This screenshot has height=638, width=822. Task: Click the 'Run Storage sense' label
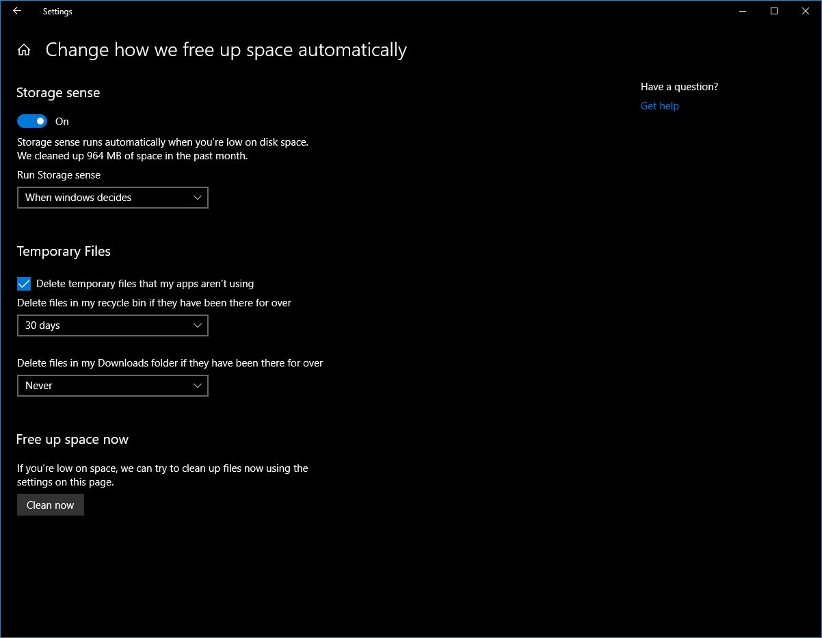59,175
